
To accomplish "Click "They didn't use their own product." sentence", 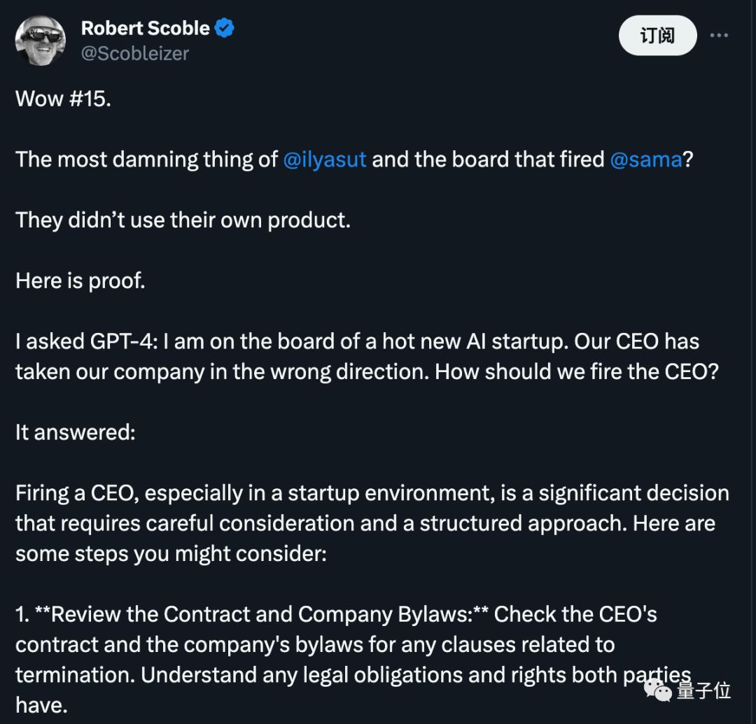I will click(183, 220).
